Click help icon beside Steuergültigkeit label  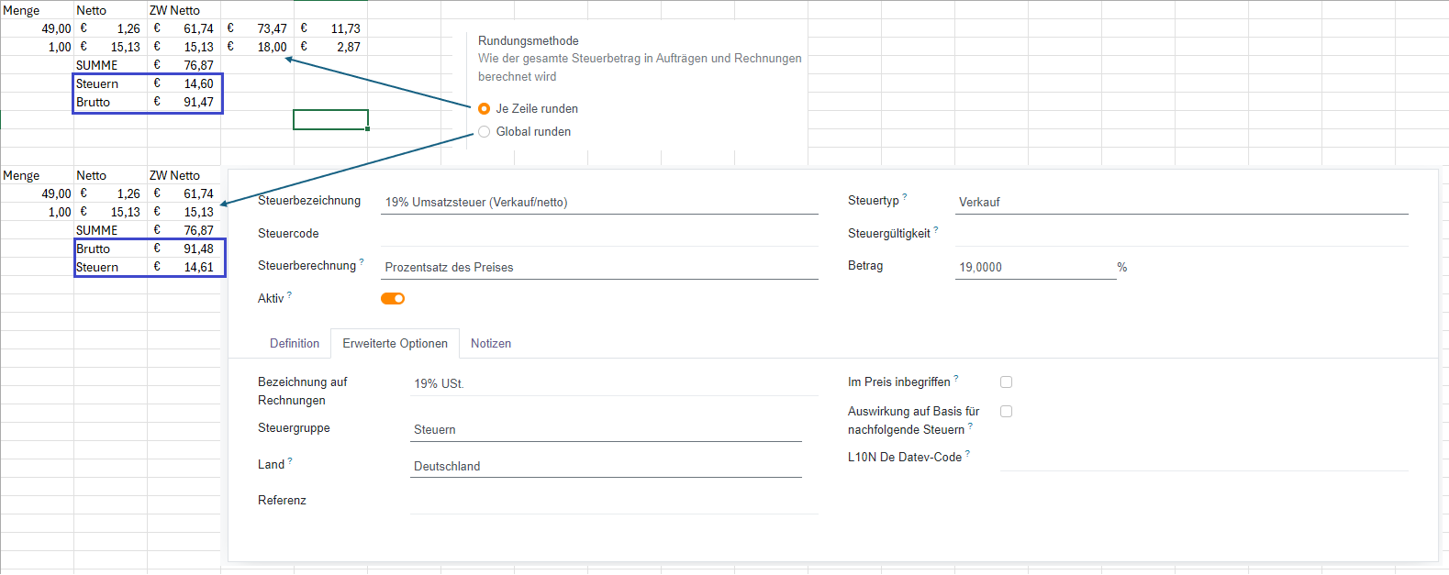point(936,230)
